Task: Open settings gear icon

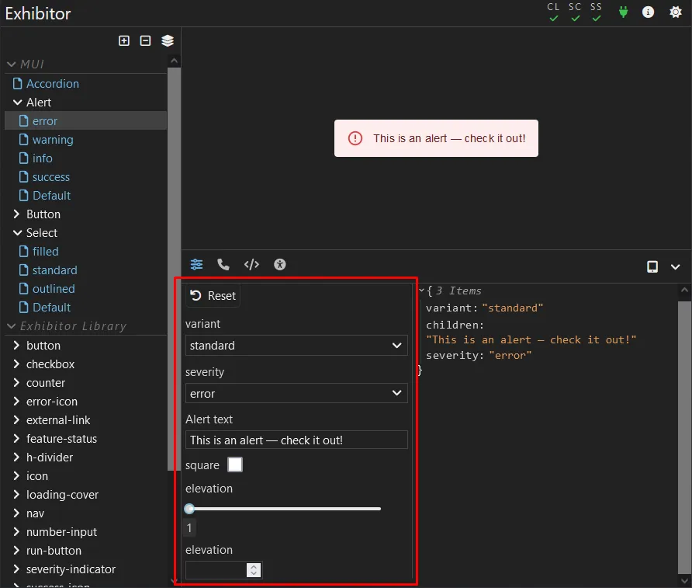Action: [675, 12]
